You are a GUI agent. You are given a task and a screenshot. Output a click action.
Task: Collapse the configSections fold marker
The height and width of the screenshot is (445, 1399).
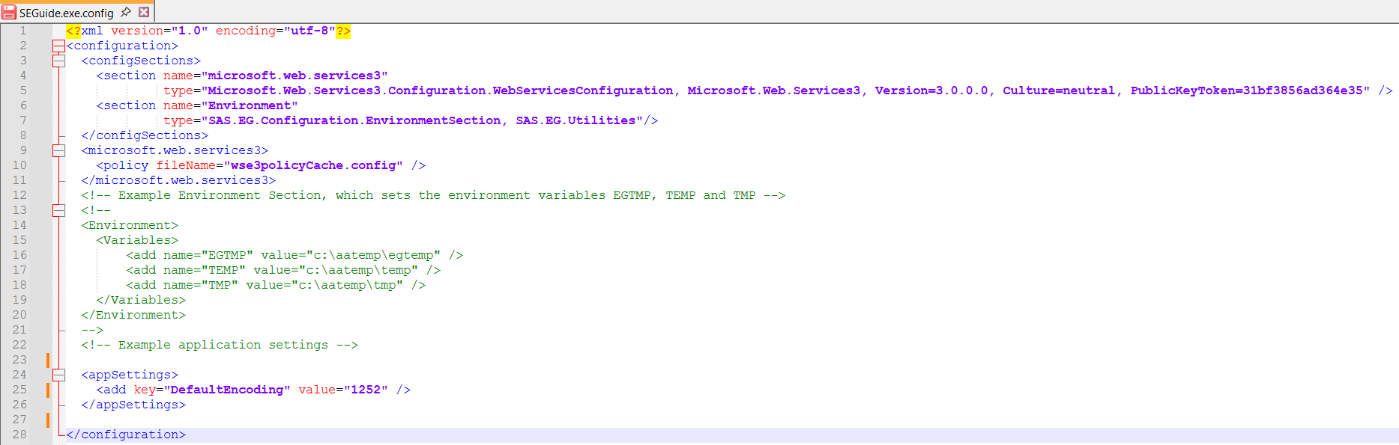pos(58,61)
